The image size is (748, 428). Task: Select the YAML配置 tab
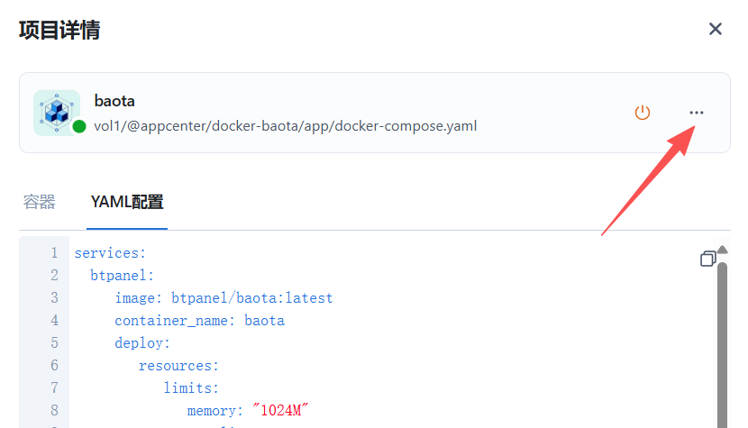127,202
